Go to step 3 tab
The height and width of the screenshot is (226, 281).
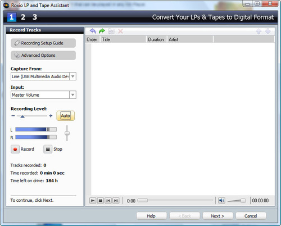coord(35,17)
